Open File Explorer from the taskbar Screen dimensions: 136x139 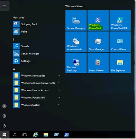[x=46, y=134]
